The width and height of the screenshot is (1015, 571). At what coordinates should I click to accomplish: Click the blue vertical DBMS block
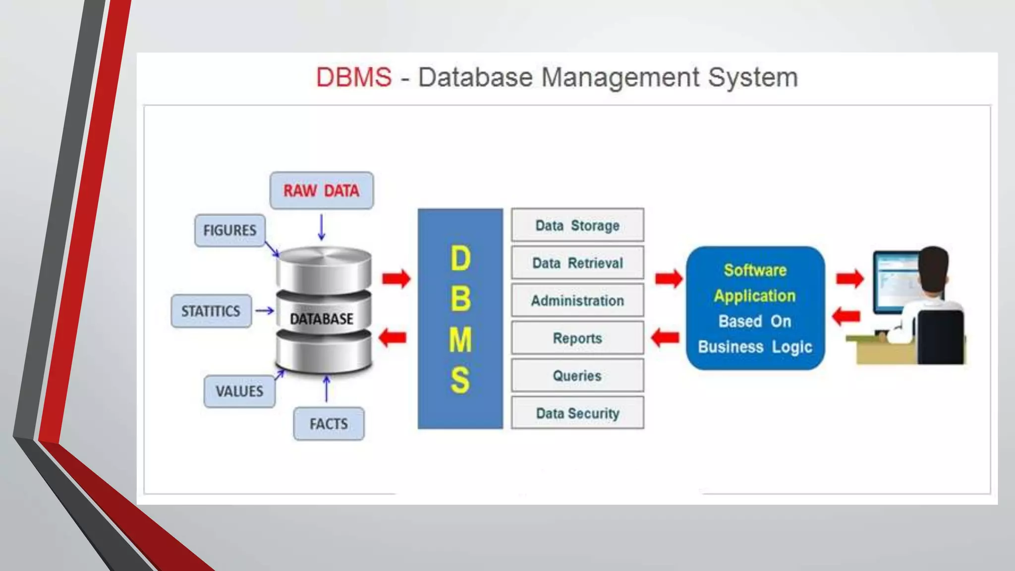pos(460,319)
